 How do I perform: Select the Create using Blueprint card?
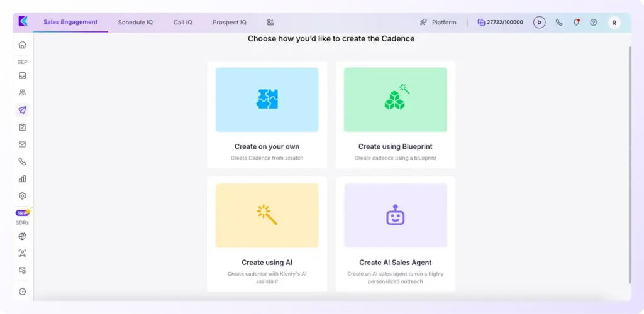click(395, 114)
